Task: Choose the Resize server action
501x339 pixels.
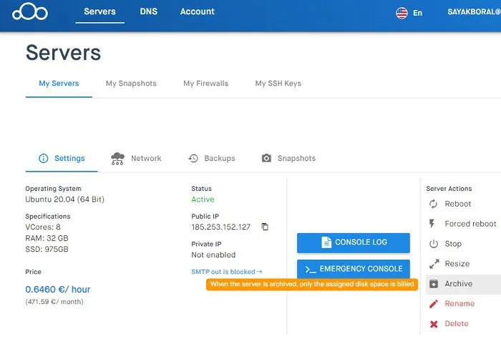Action: click(x=457, y=264)
